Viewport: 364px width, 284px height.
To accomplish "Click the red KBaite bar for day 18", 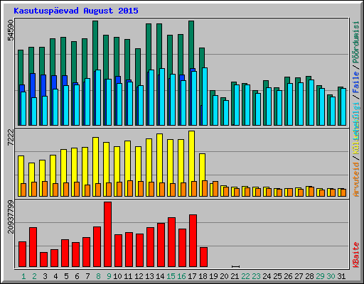I will 204,257.
